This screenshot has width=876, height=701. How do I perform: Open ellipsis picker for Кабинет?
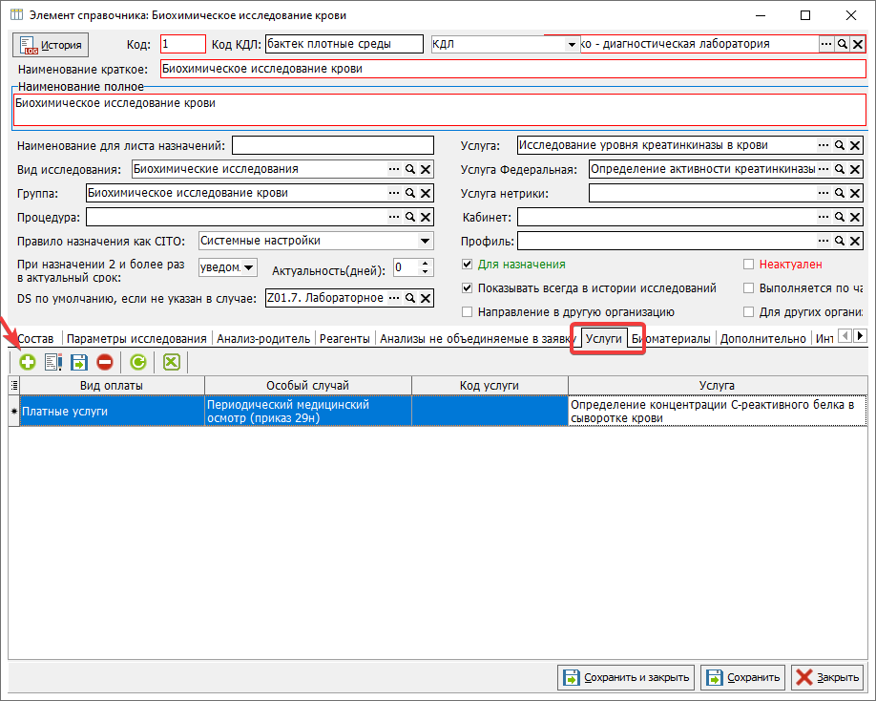[824, 217]
